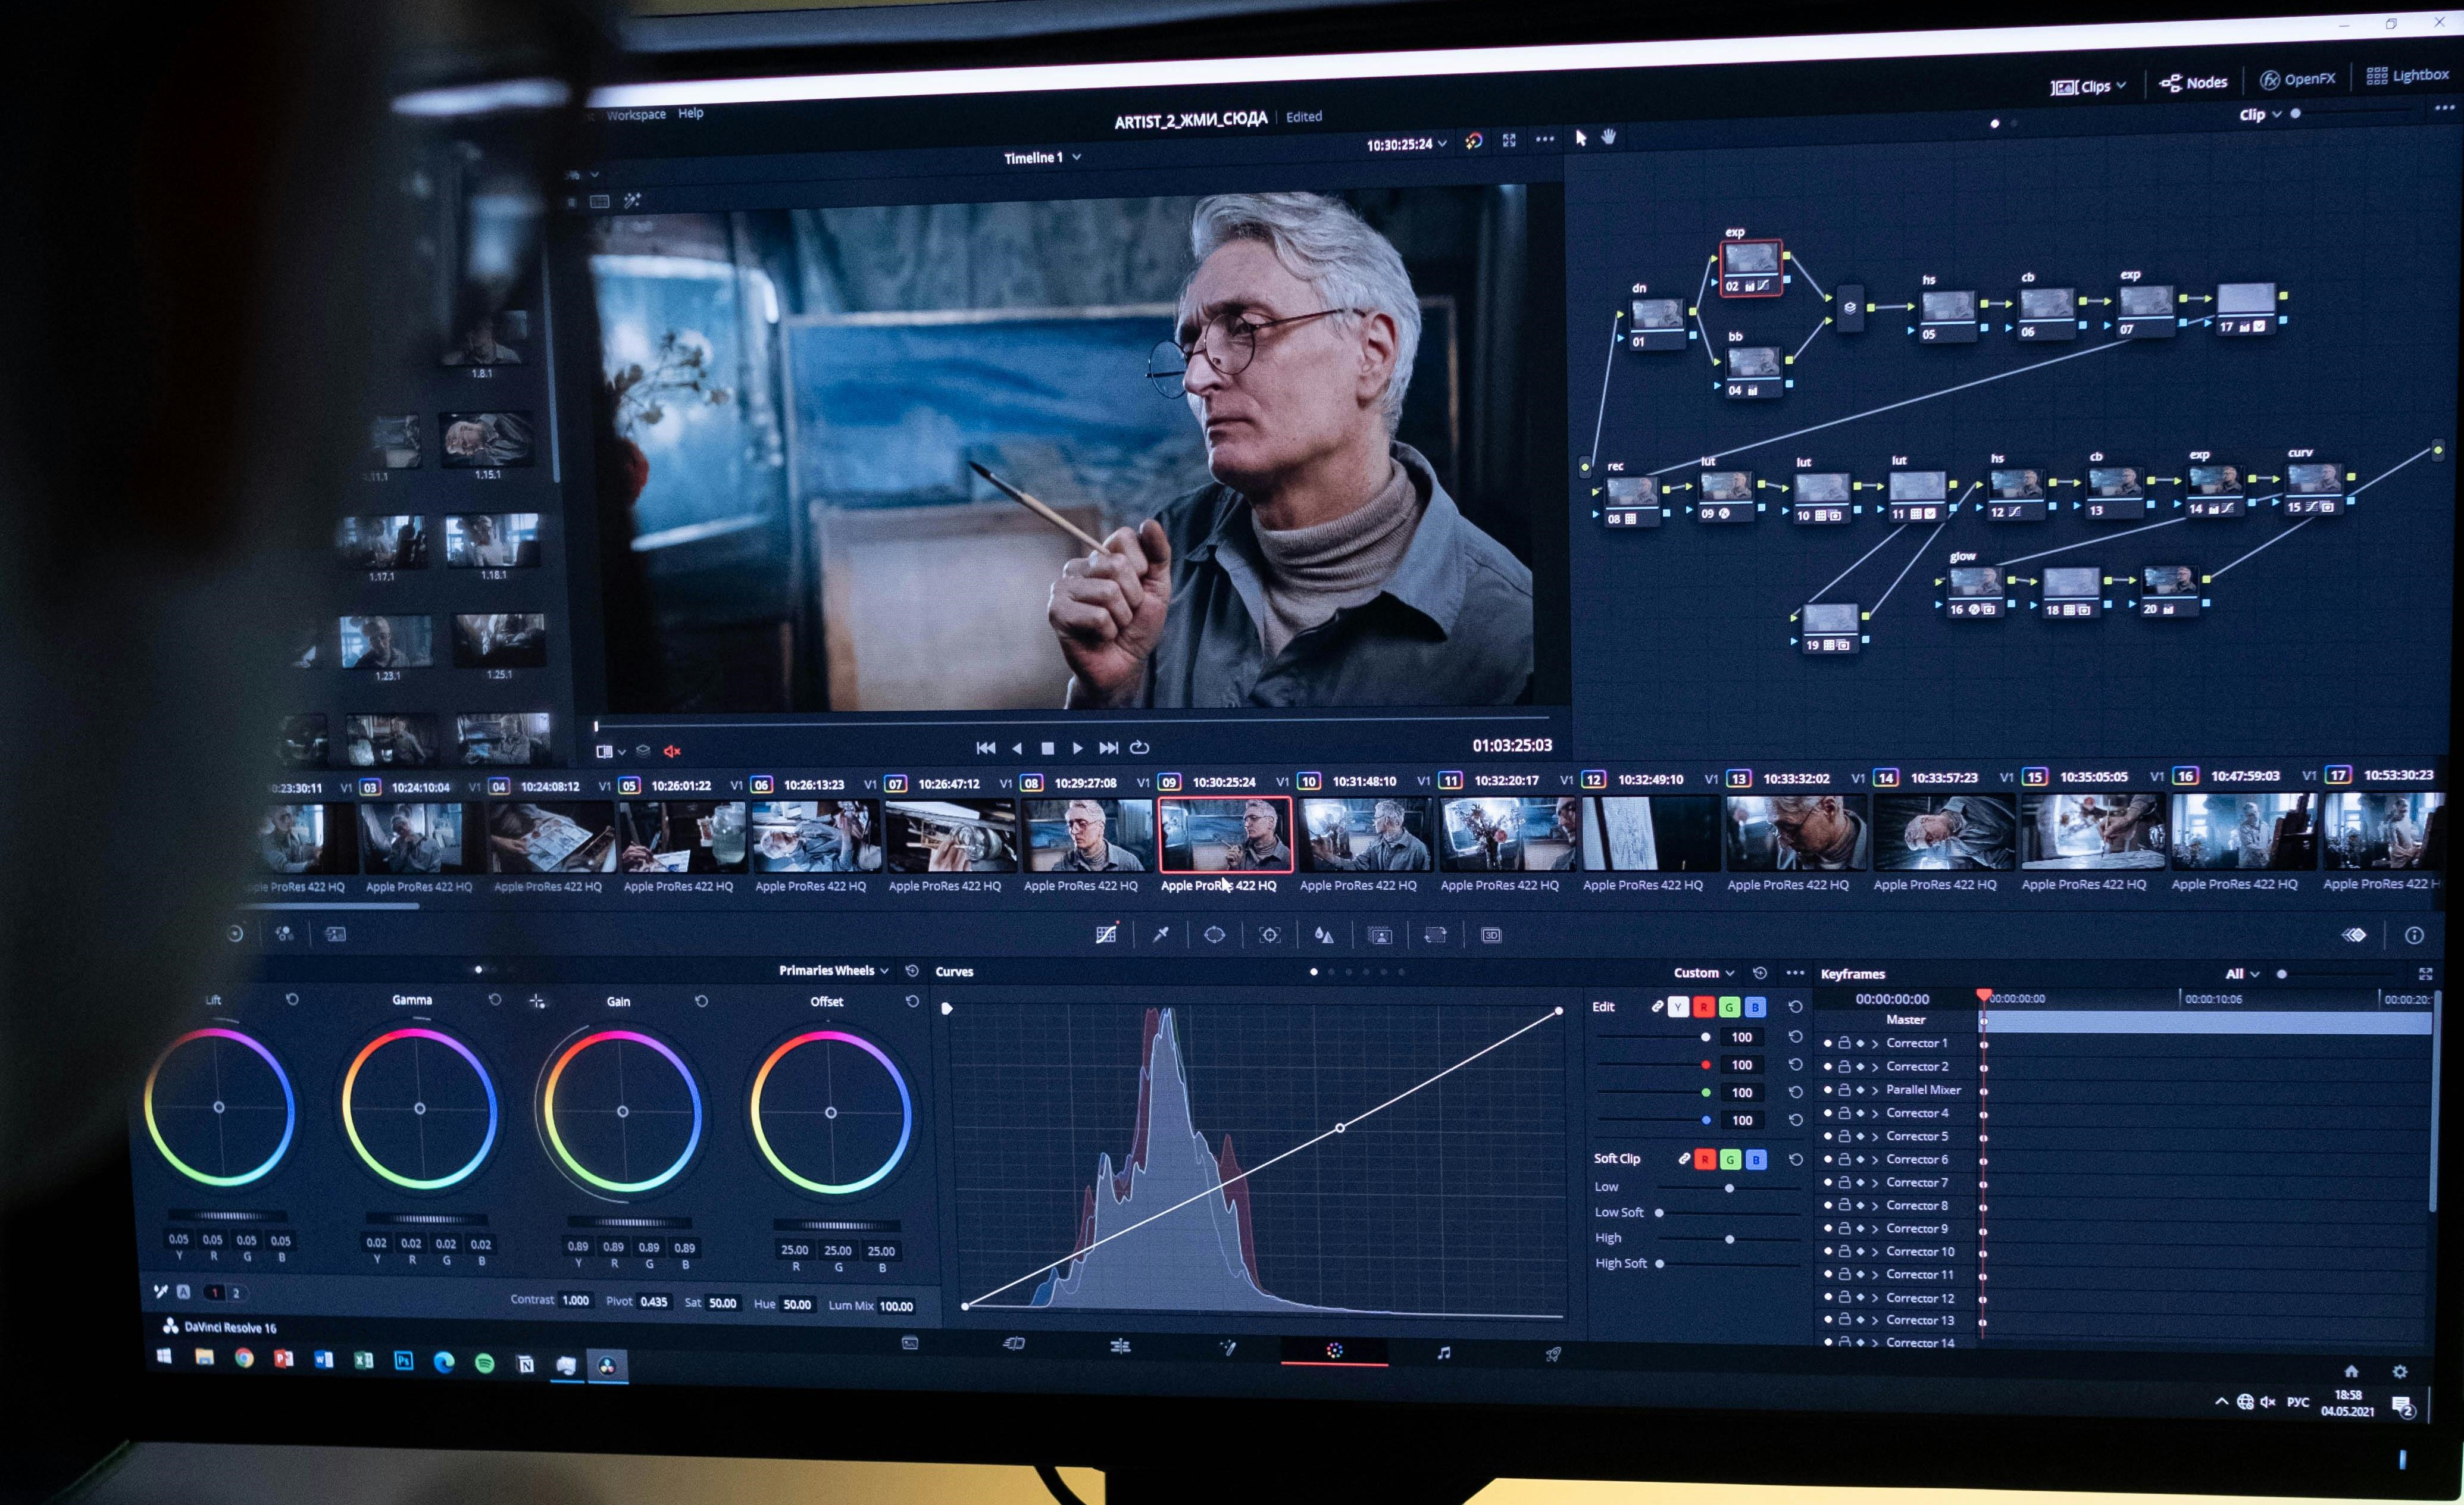
Task: Stop playback in the viewer
Action: pos(1047,748)
